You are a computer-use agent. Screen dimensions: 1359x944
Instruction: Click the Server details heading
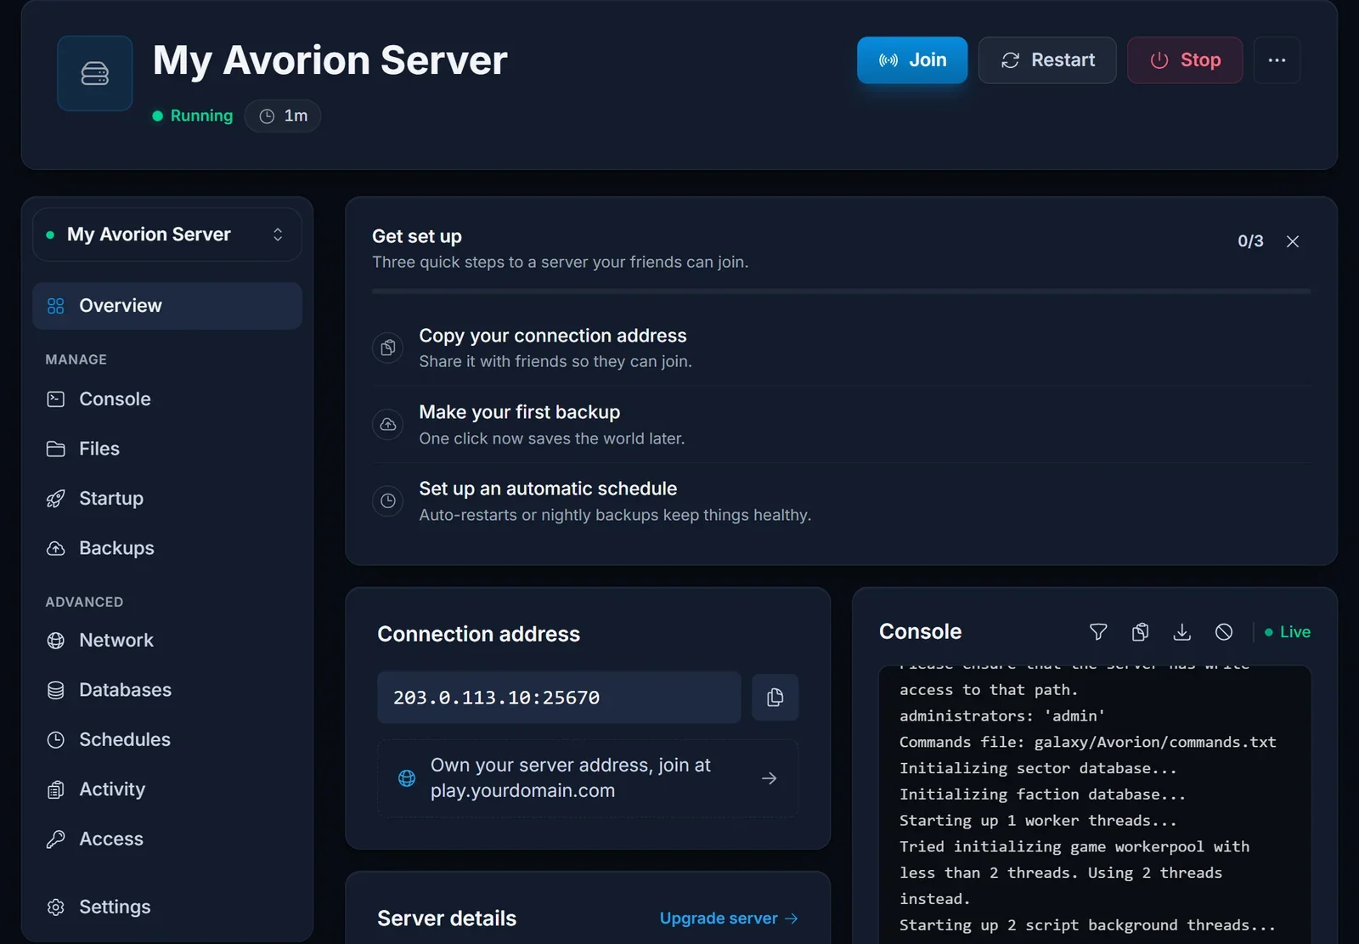[447, 919]
